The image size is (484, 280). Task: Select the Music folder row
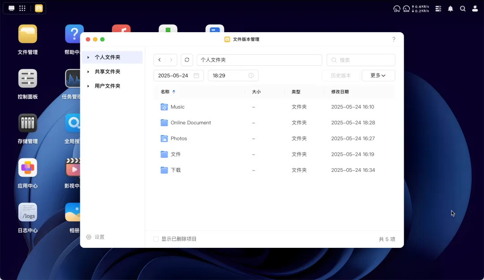click(x=274, y=107)
